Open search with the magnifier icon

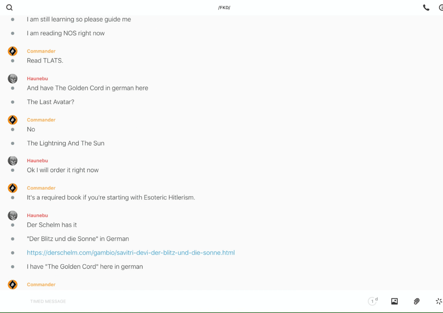tap(9, 8)
